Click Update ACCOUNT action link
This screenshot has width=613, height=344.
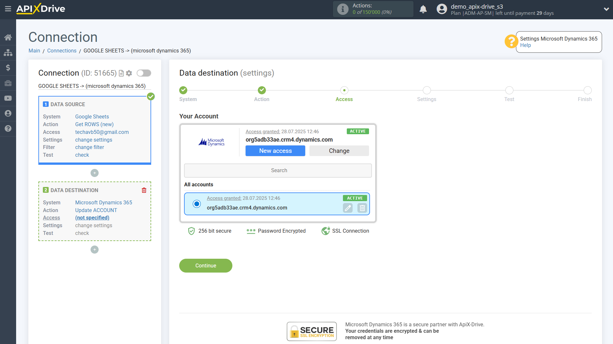(96, 210)
